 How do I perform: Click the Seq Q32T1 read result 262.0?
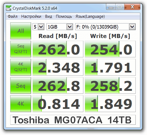pyautogui.click(x=58, y=49)
